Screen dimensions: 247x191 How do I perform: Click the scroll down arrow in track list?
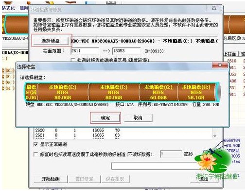point(215,136)
